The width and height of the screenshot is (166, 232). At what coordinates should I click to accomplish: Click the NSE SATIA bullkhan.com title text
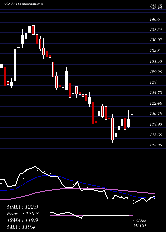tap(23, 4)
